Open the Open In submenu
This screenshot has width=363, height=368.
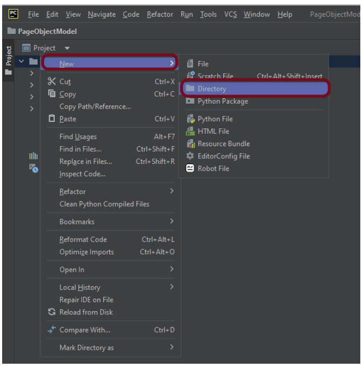[x=111, y=270]
